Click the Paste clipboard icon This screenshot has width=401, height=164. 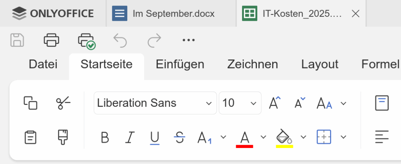click(31, 137)
